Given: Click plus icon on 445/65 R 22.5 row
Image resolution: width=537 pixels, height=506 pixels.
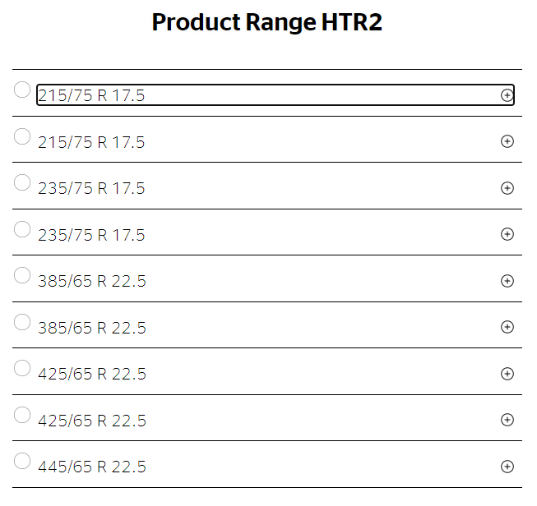Looking at the screenshot, I should pos(507,467).
